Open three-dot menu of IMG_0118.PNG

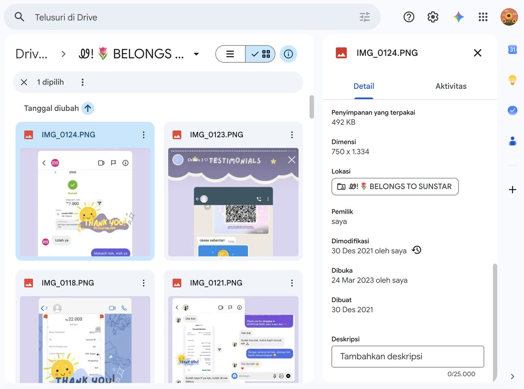[144, 283]
